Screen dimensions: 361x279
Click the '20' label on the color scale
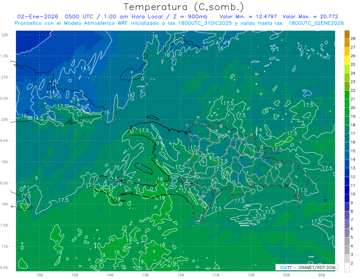353,107
